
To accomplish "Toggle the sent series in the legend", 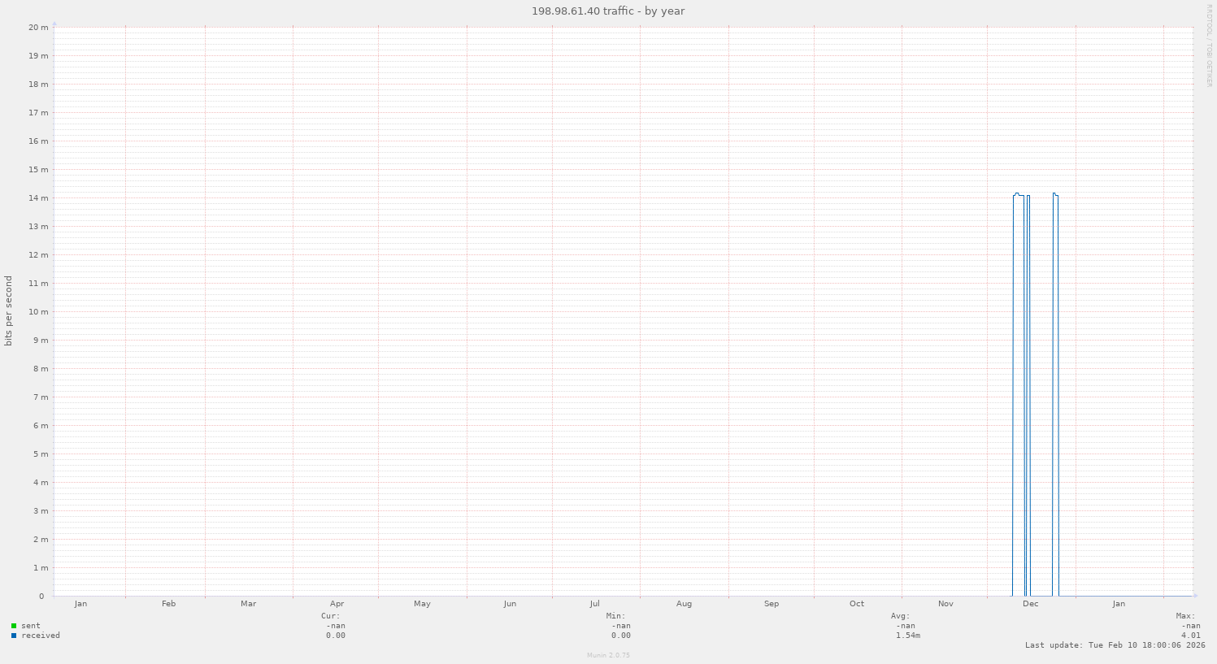I will click(x=29, y=626).
